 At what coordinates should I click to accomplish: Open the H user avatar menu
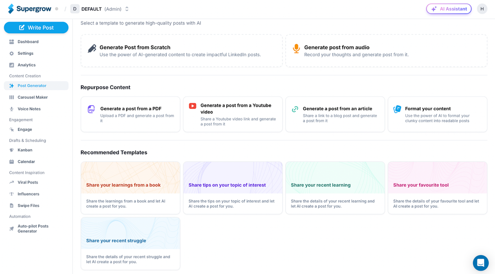tap(482, 9)
